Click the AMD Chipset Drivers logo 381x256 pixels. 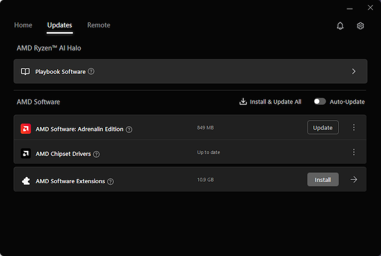click(x=26, y=153)
